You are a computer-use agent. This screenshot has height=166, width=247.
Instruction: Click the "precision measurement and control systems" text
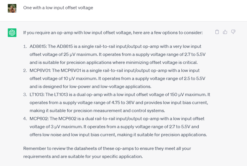[90, 111]
